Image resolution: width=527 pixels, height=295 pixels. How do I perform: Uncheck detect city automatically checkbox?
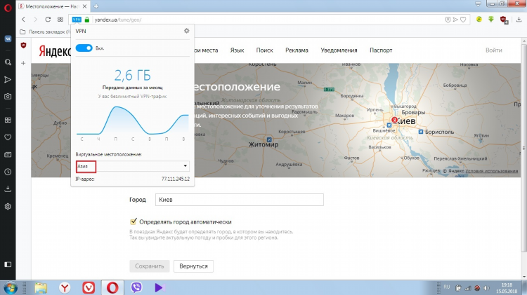click(133, 221)
